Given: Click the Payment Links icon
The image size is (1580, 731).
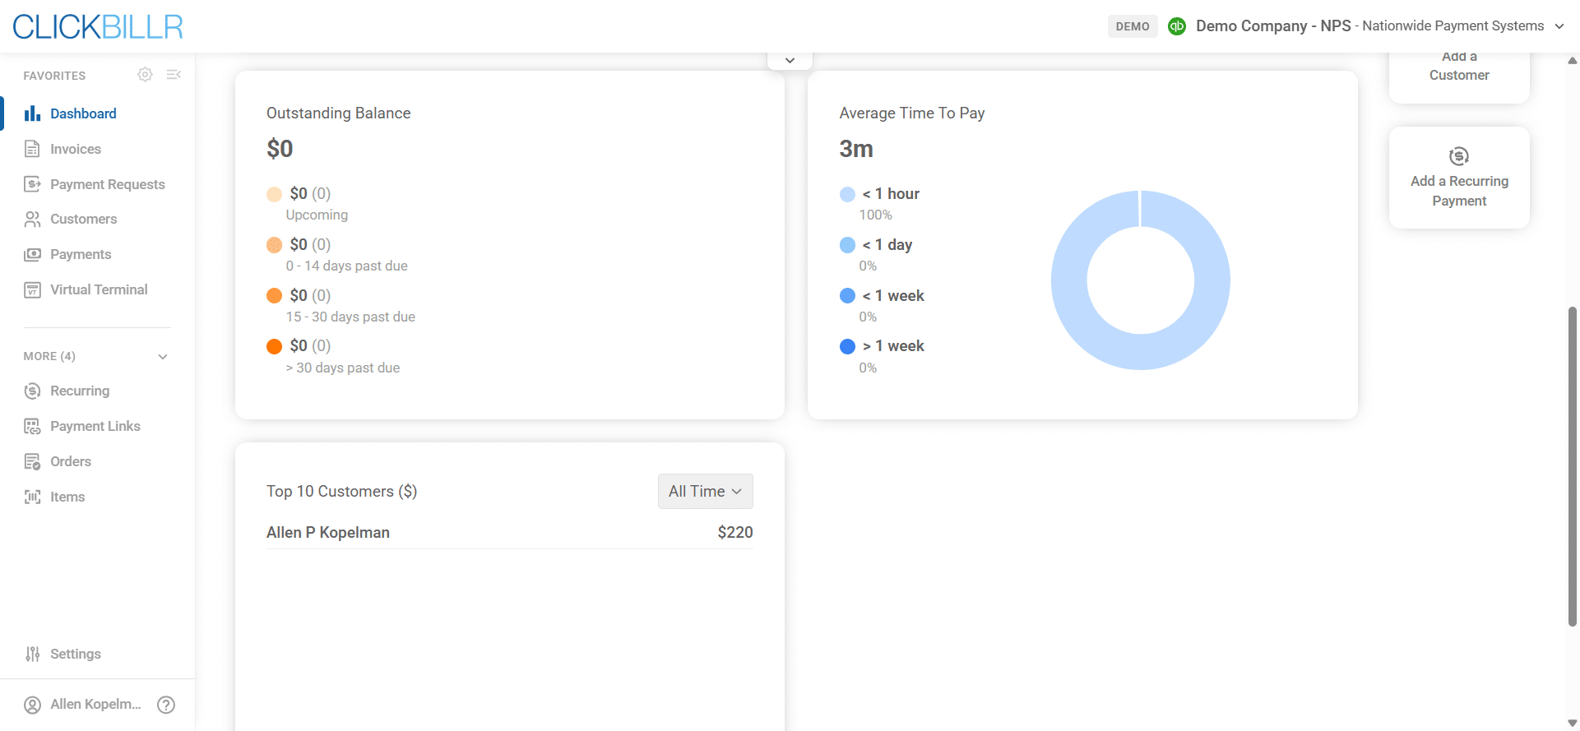Looking at the screenshot, I should point(32,427).
